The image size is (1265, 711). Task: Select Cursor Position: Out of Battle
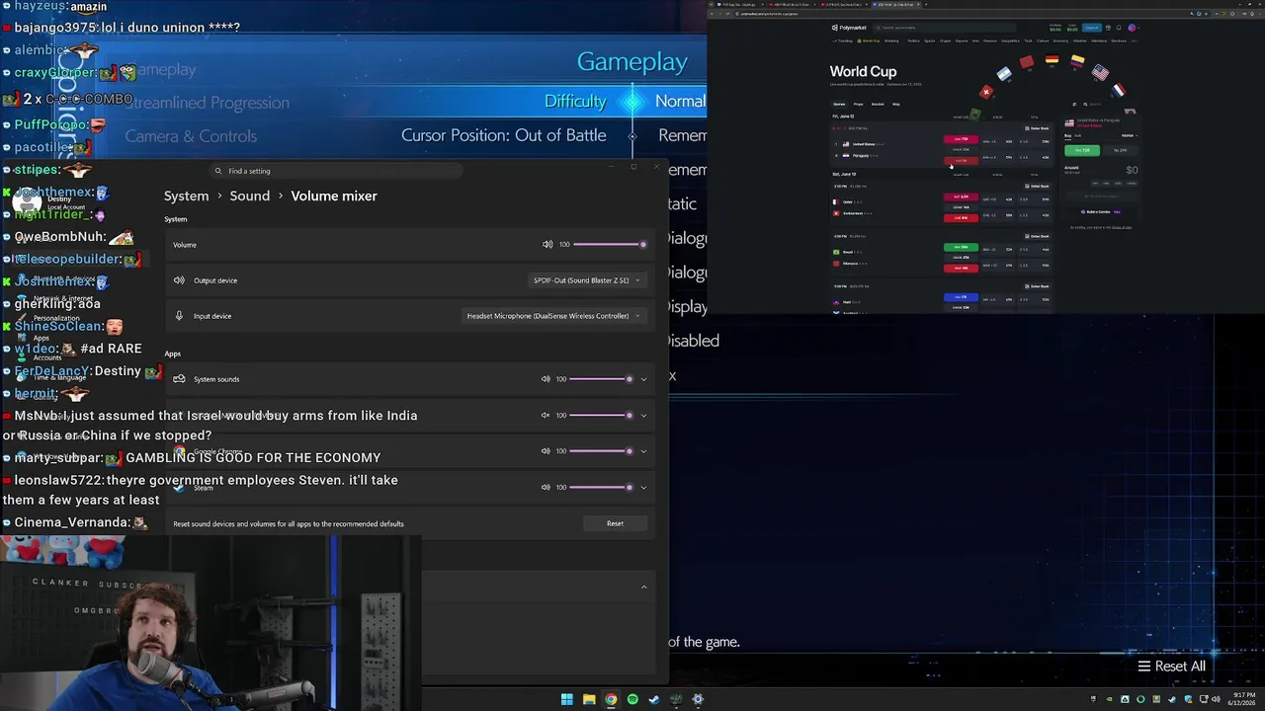[x=504, y=135]
